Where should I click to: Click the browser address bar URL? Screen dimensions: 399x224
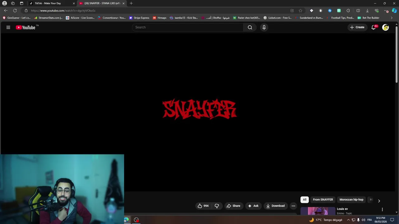tap(63, 11)
